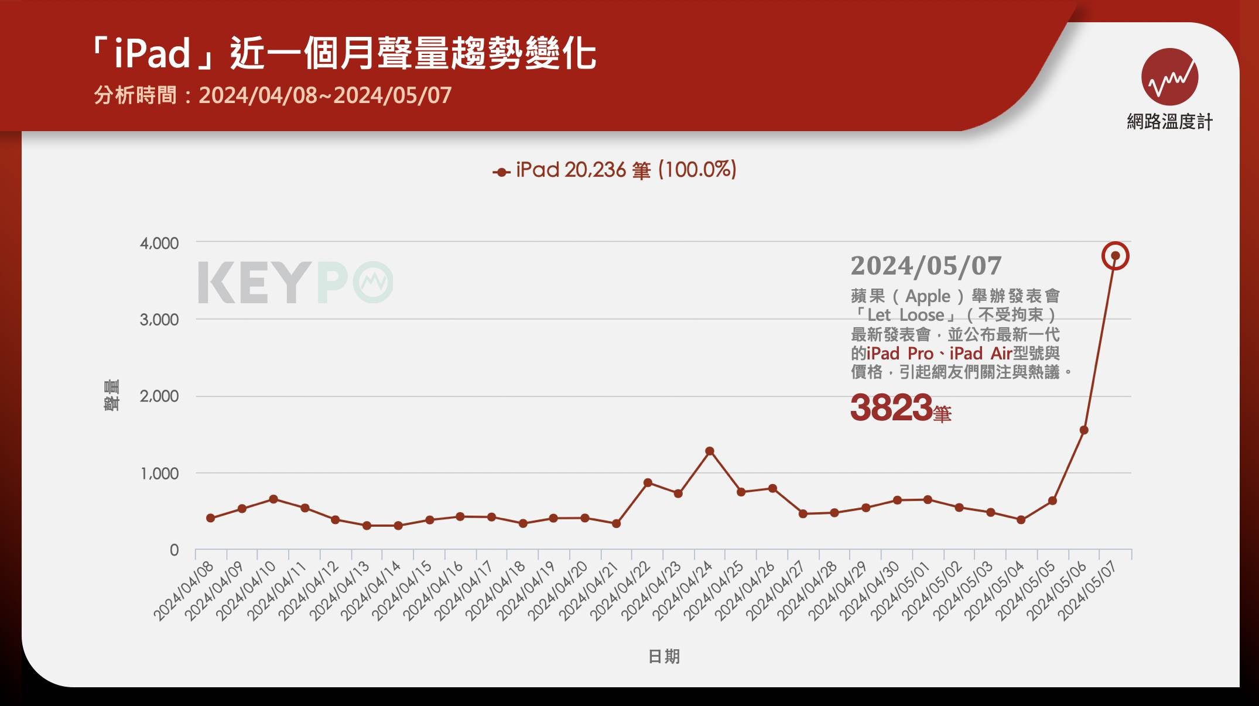
Task: Click the annotation heading 2024/05/07
Action: click(x=926, y=266)
